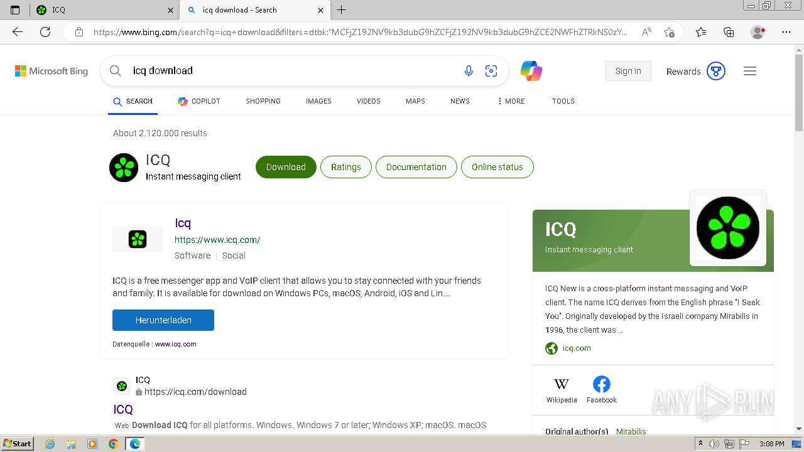Open Internet Explorer from taskbar
Image resolution: width=804 pixels, height=452 pixels.
(50, 444)
